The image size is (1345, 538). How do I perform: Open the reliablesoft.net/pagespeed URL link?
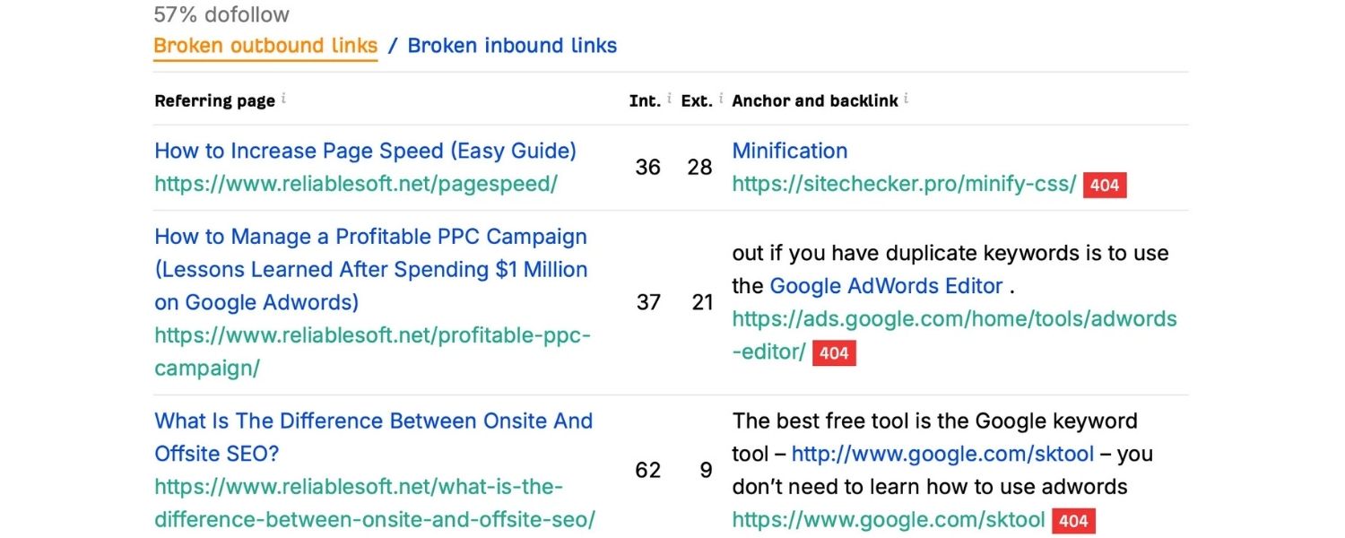click(356, 184)
